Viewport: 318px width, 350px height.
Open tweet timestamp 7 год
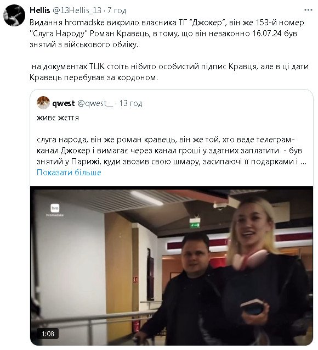click(x=117, y=10)
